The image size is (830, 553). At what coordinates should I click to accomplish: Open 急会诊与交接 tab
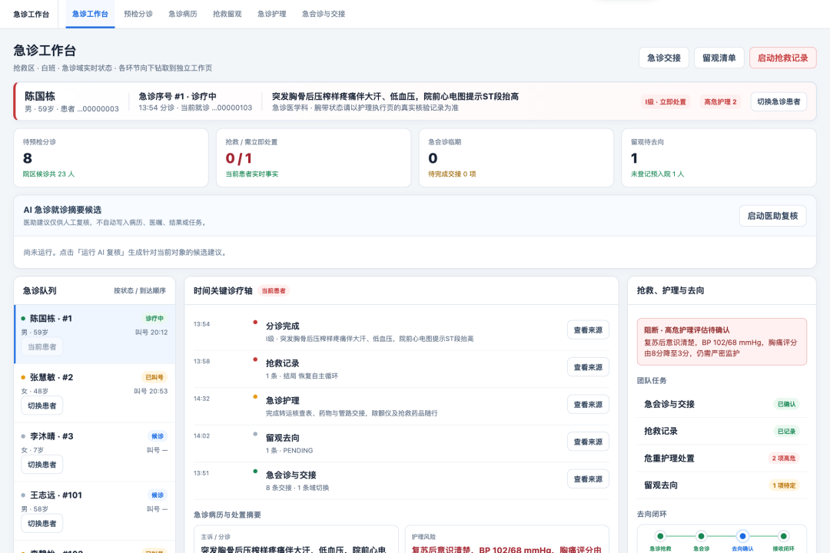pyautogui.click(x=324, y=14)
